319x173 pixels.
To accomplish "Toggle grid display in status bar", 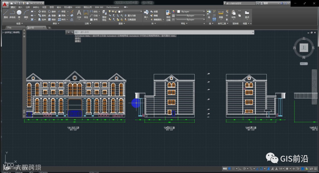I will click(230, 169).
